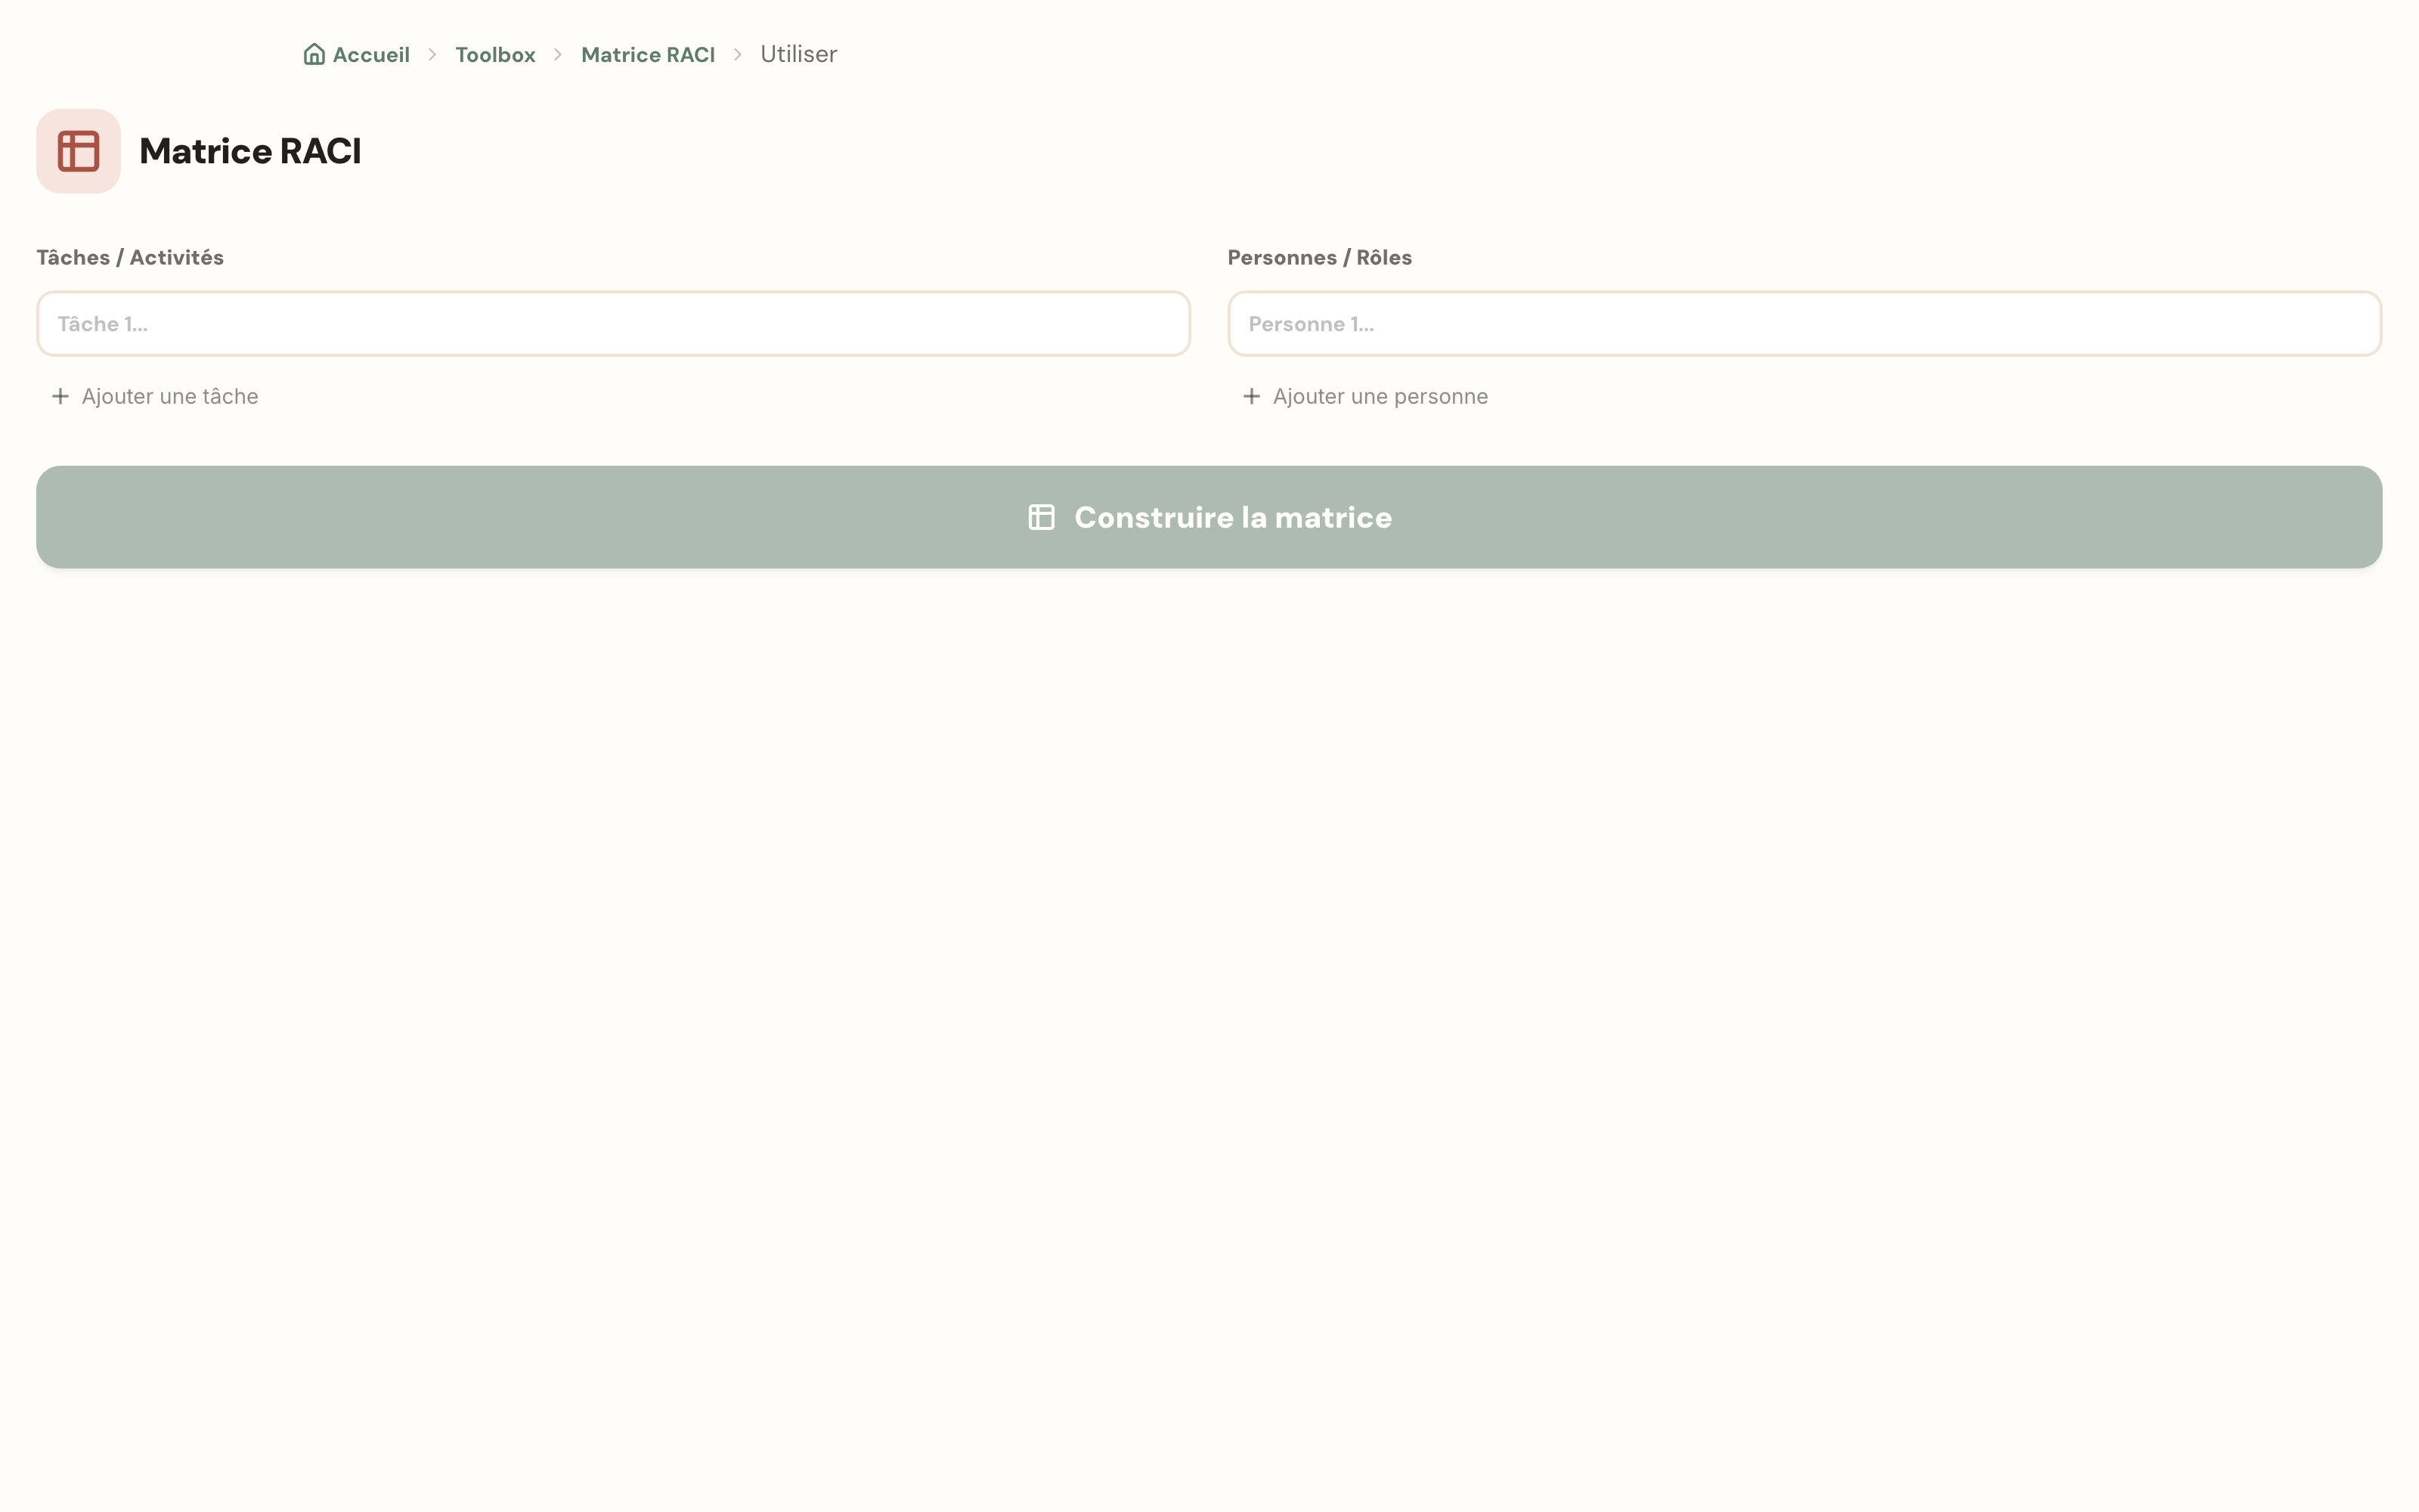Click the grid icon in Construire button
The width and height of the screenshot is (2419, 1512).
(x=1042, y=517)
